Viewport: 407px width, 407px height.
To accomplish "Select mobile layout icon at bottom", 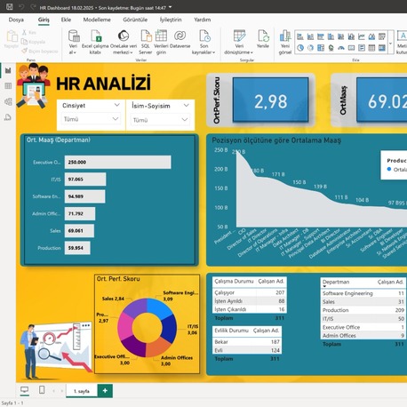I will 42,390.
